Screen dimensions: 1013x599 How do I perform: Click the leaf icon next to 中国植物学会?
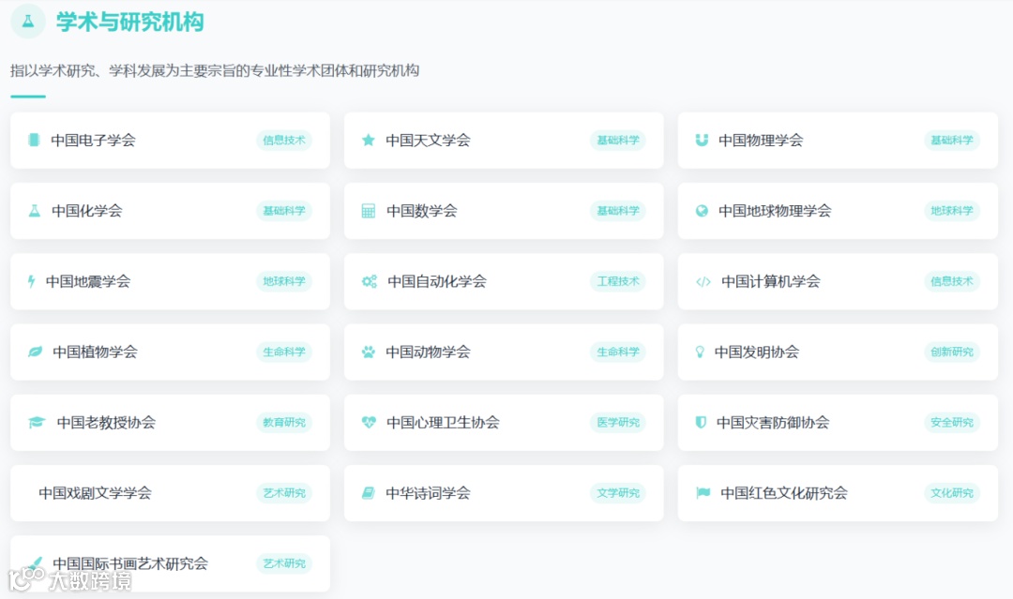pos(35,352)
